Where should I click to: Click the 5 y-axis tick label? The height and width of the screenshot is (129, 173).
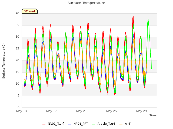click(18, 96)
